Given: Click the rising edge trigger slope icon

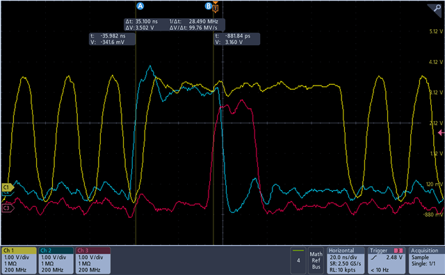Looking at the screenshot, I should point(374,258).
